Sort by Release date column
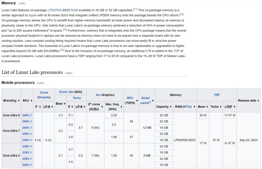This screenshot has height=169, width=262. 258,100
